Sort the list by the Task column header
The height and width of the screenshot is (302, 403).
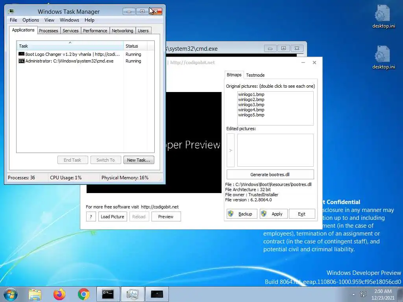tap(70, 46)
